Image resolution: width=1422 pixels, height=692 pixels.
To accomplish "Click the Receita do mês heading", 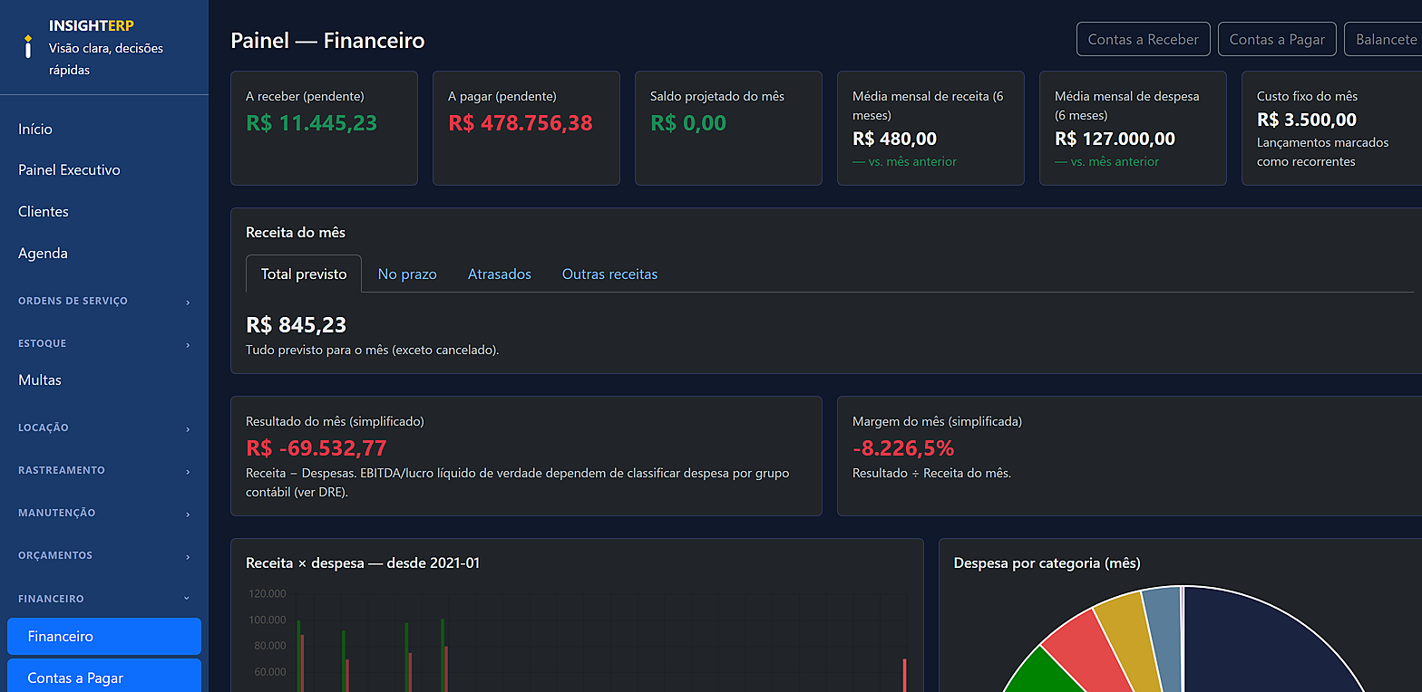I will (x=296, y=233).
